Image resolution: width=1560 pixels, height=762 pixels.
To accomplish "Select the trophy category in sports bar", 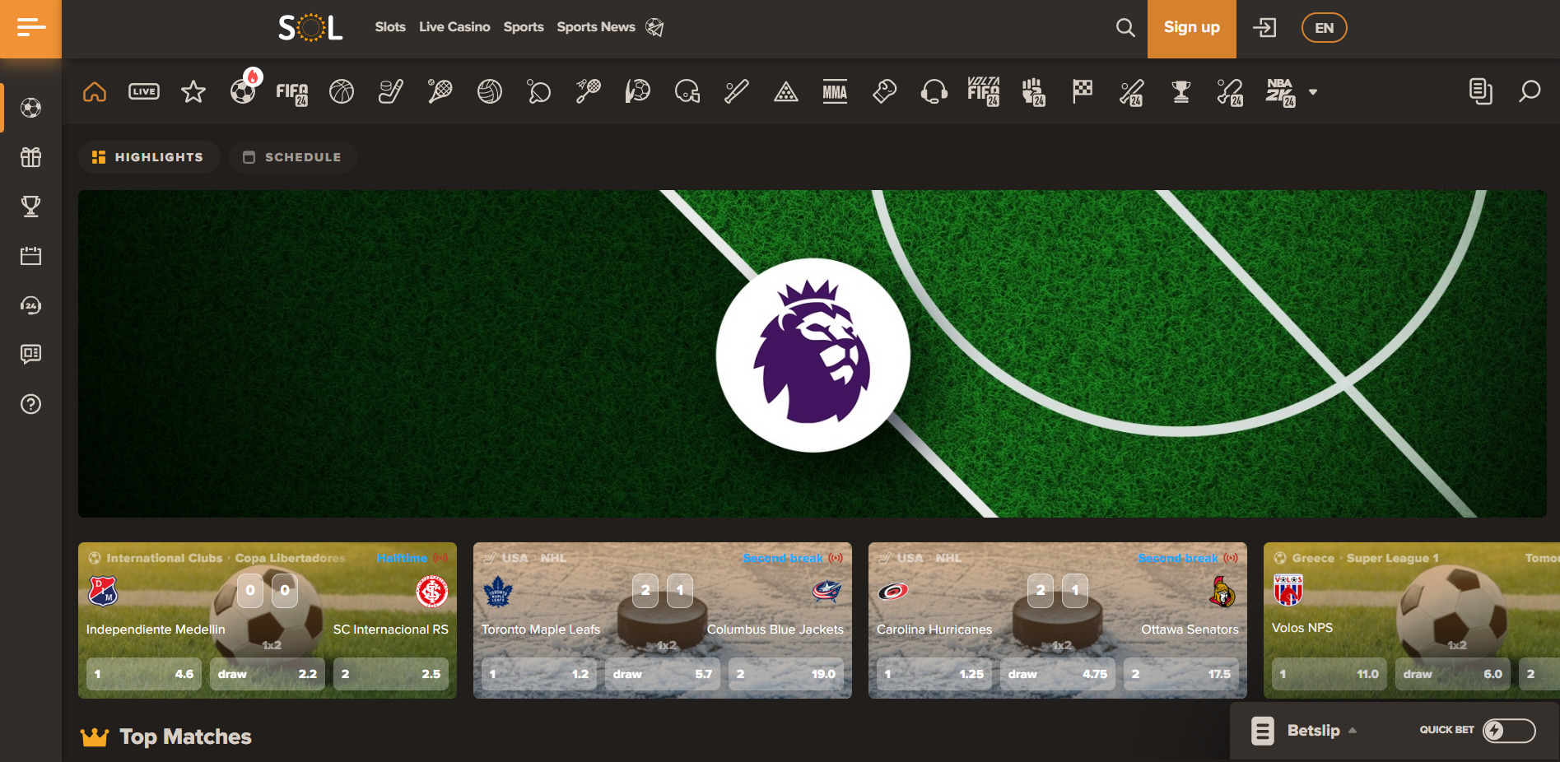I will (x=1181, y=91).
